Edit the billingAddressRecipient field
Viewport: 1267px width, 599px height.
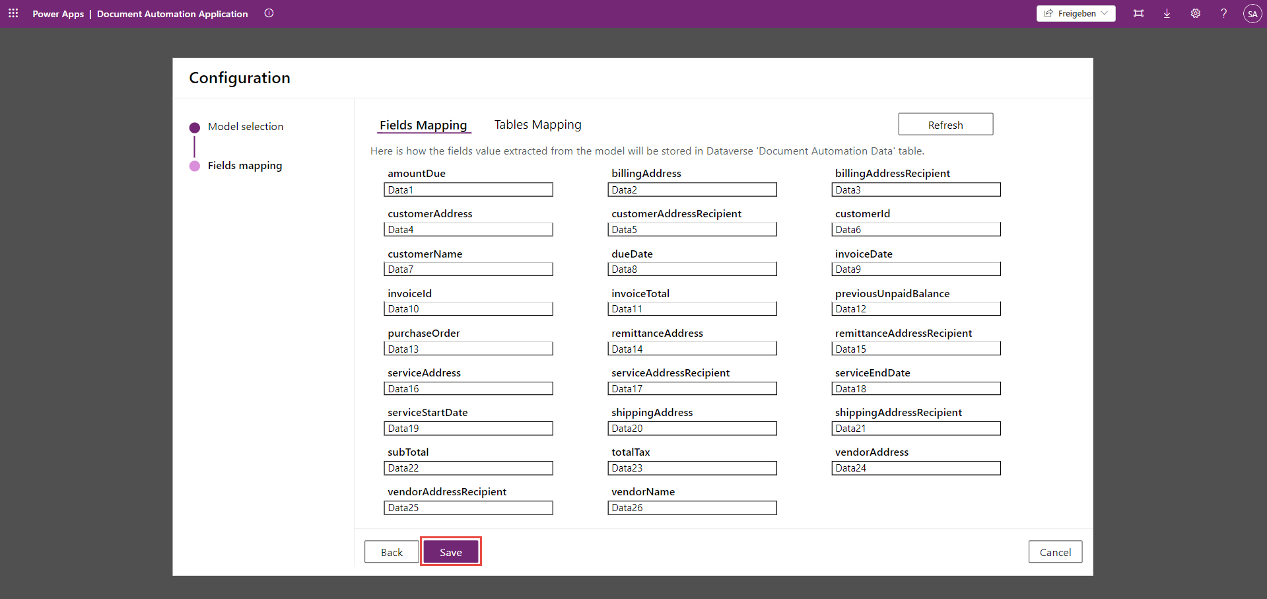pos(915,190)
